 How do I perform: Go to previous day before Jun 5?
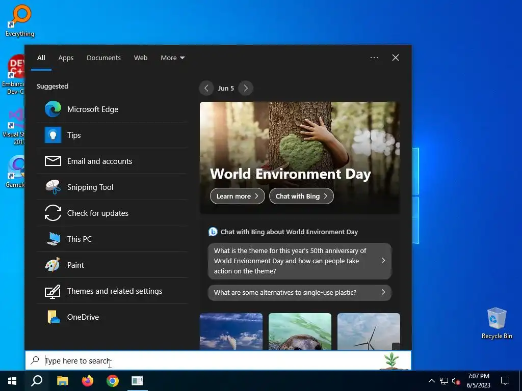(x=206, y=88)
